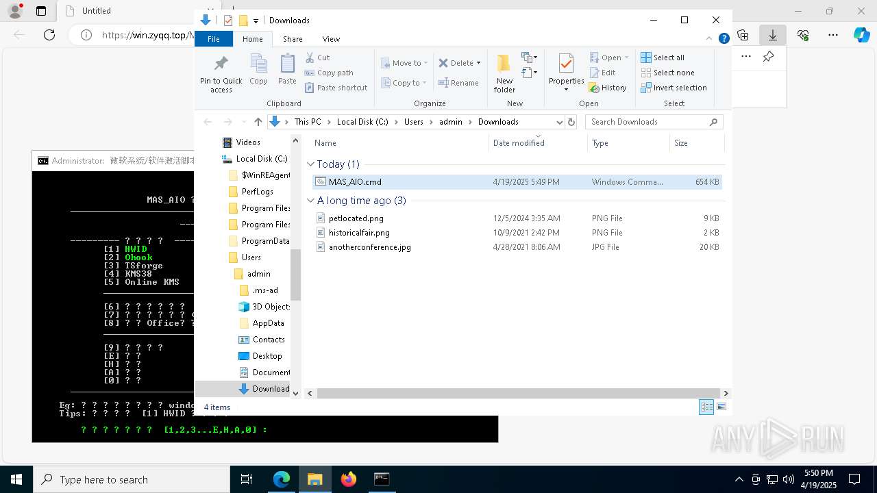Click Paste shortcut in ribbon
877x493 pixels.
coord(336,88)
